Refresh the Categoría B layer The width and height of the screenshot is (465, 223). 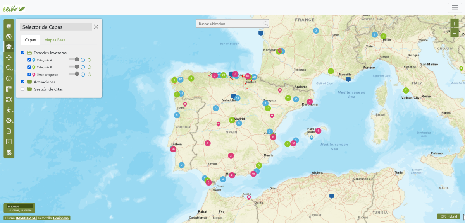pyautogui.click(x=89, y=67)
